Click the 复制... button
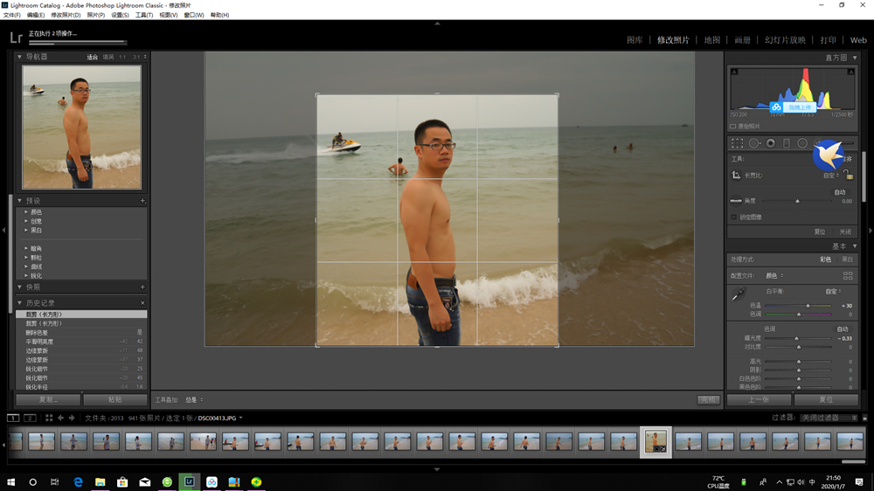Screen dimensions: 874x491 [x=48, y=400]
